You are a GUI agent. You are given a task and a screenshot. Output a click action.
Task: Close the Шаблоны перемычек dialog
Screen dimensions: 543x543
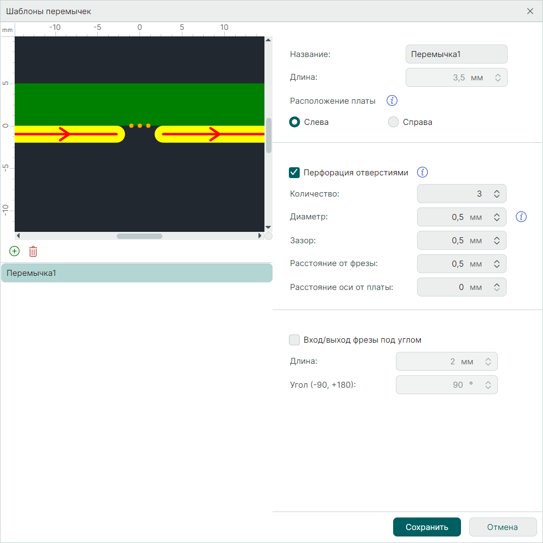[530, 11]
